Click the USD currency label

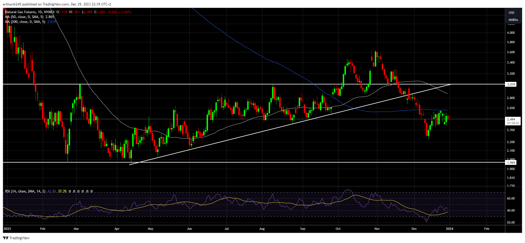(511, 13)
